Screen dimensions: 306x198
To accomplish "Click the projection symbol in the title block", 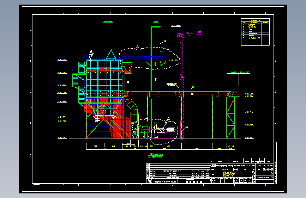I will (x=270, y=169).
